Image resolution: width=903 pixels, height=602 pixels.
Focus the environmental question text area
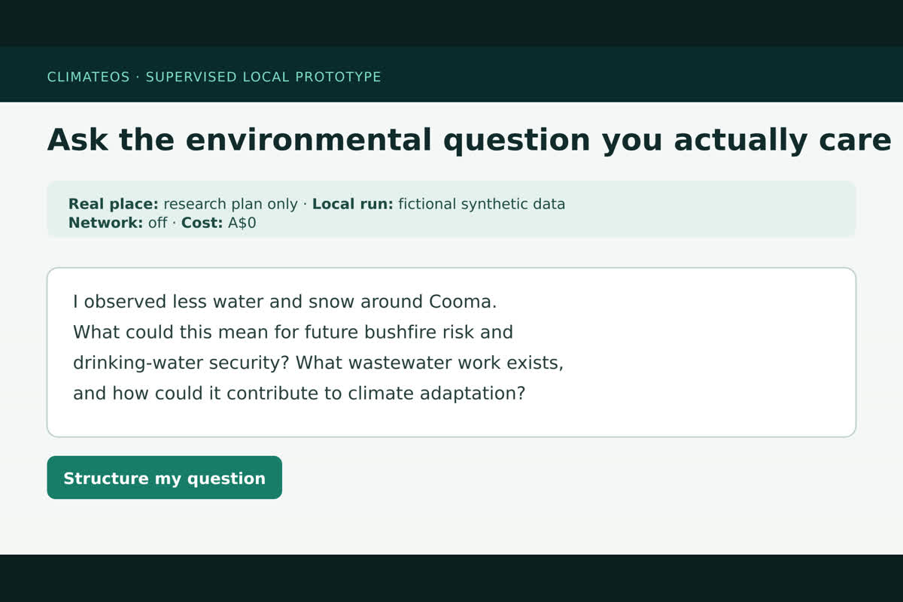click(x=451, y=352)
